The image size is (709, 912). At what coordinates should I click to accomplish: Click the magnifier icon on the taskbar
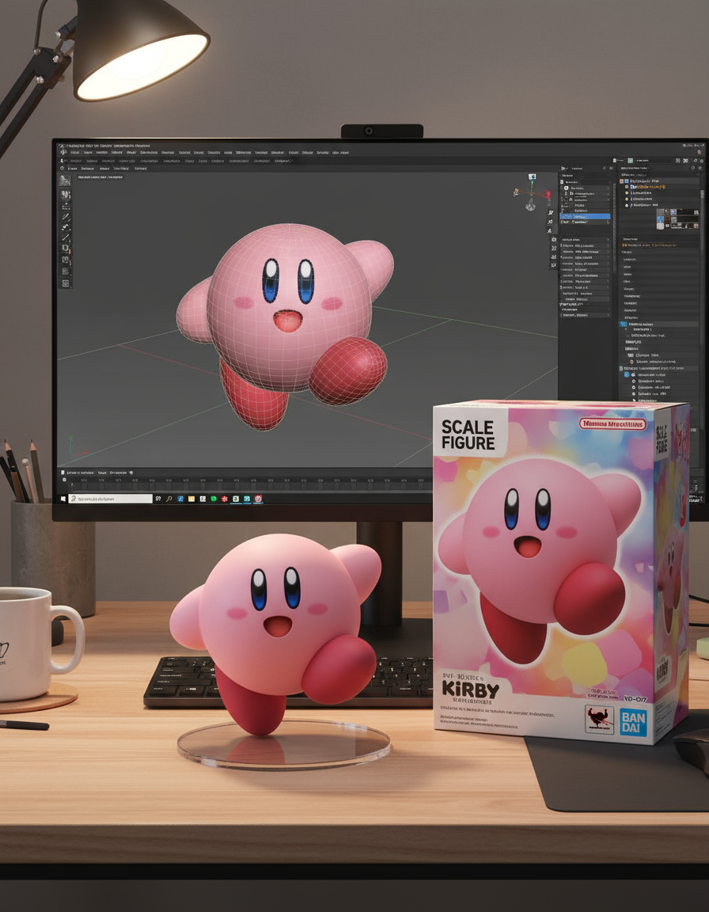(169, 499)
